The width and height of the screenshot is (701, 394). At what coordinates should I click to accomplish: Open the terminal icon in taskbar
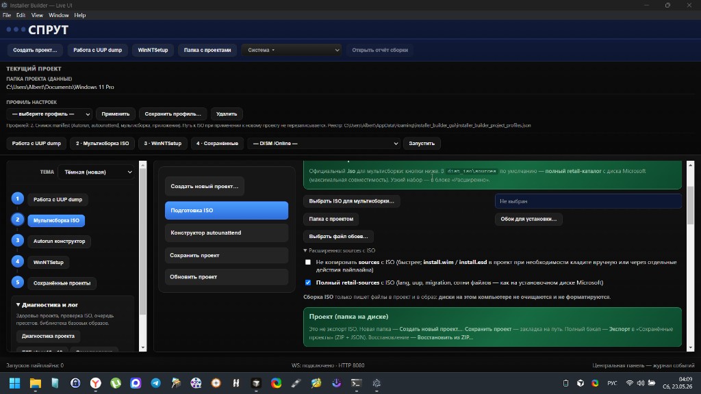(356, 383)
